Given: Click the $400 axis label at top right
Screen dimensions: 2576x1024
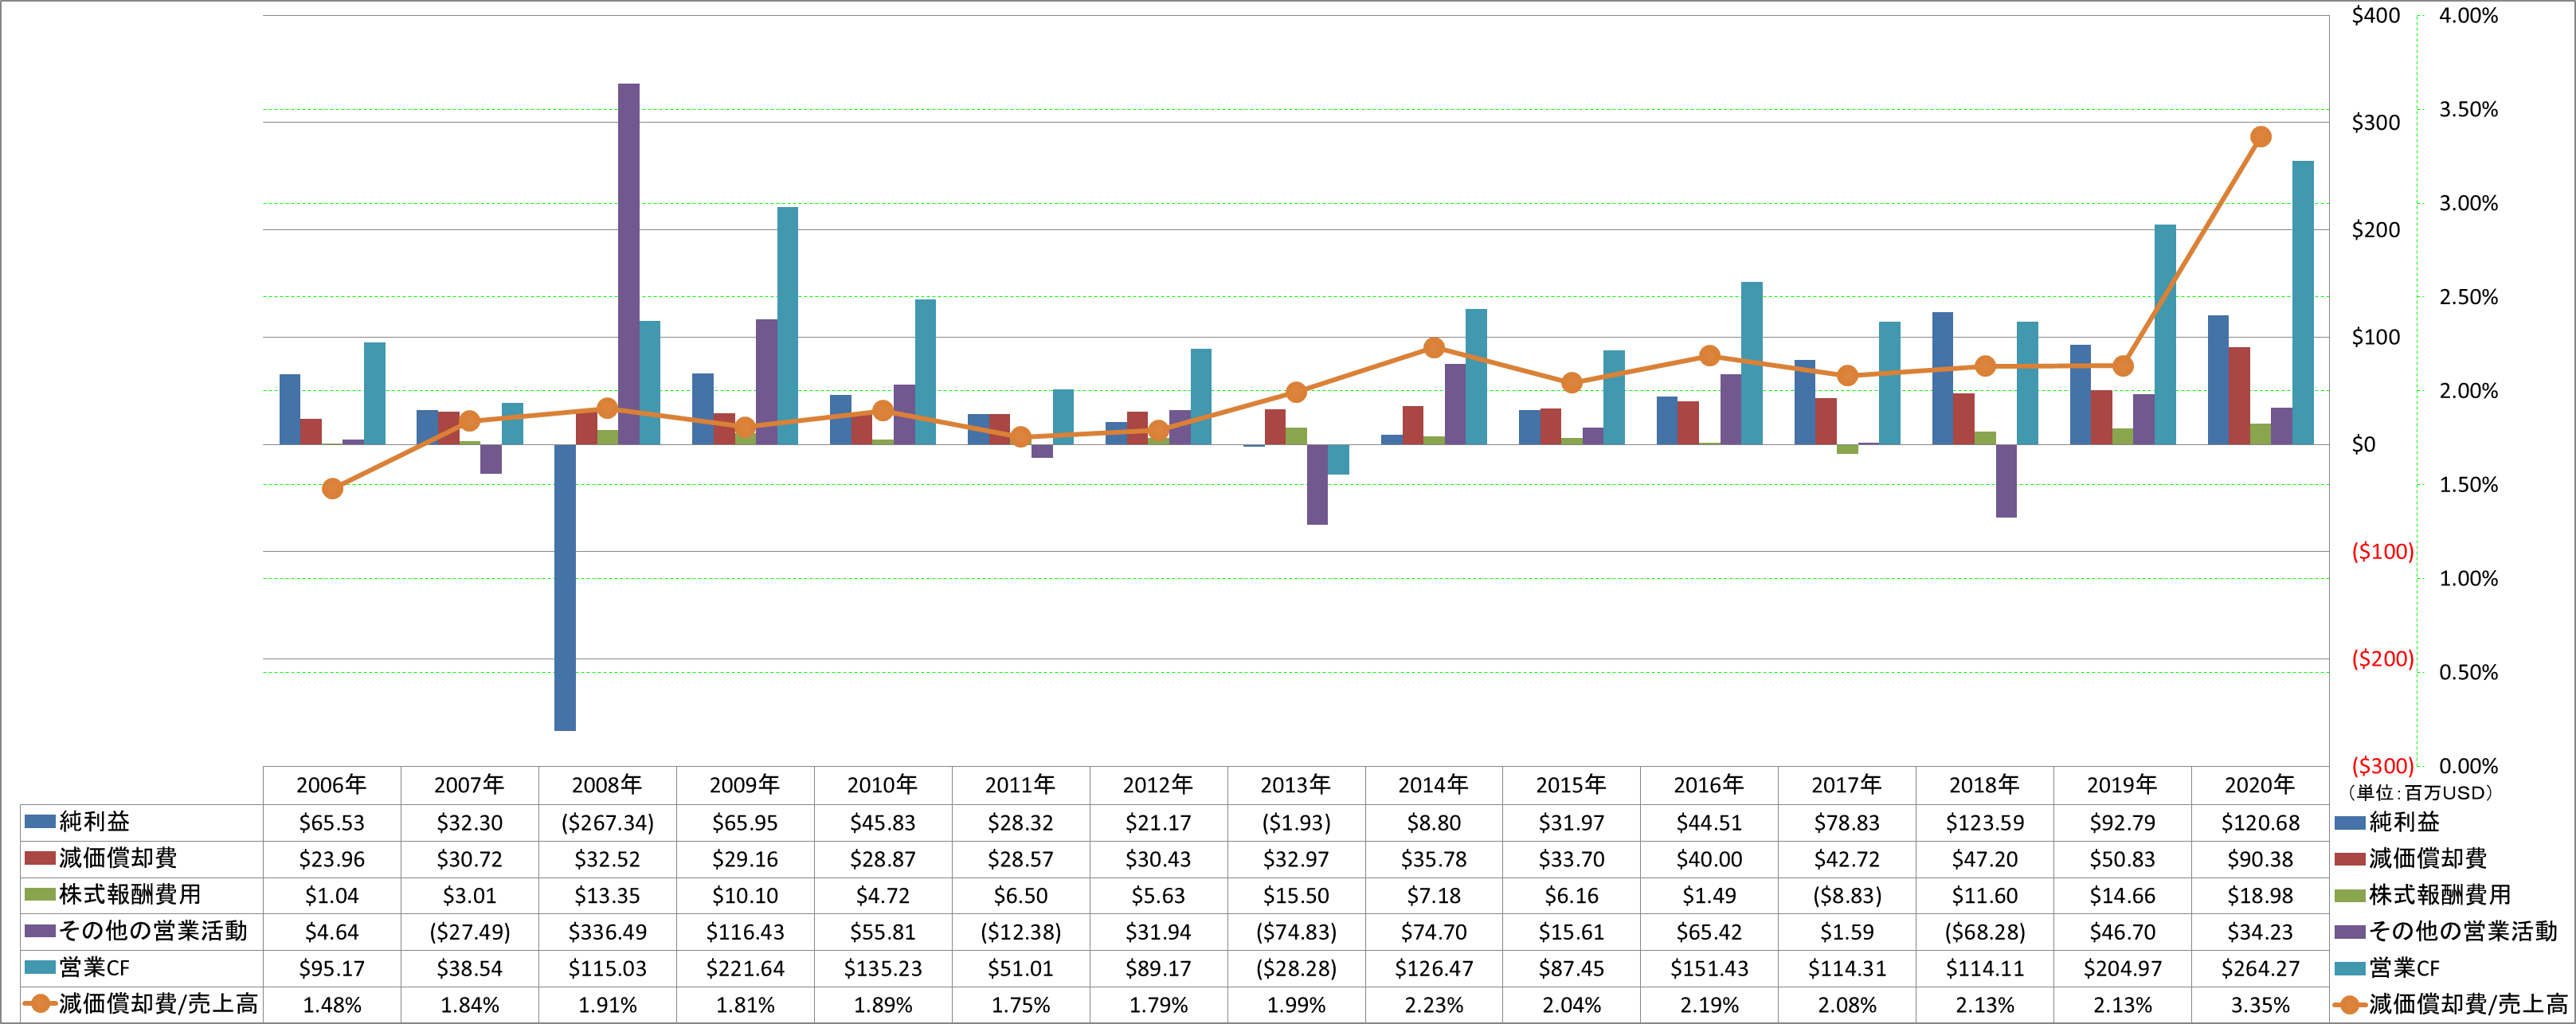Looking at the screenshot, I should (2376, 15).
